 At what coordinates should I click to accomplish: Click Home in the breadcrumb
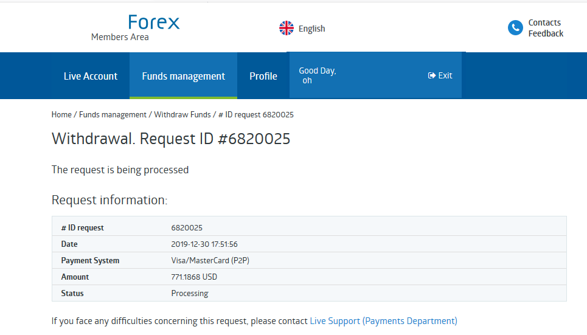tap(61, 114)
